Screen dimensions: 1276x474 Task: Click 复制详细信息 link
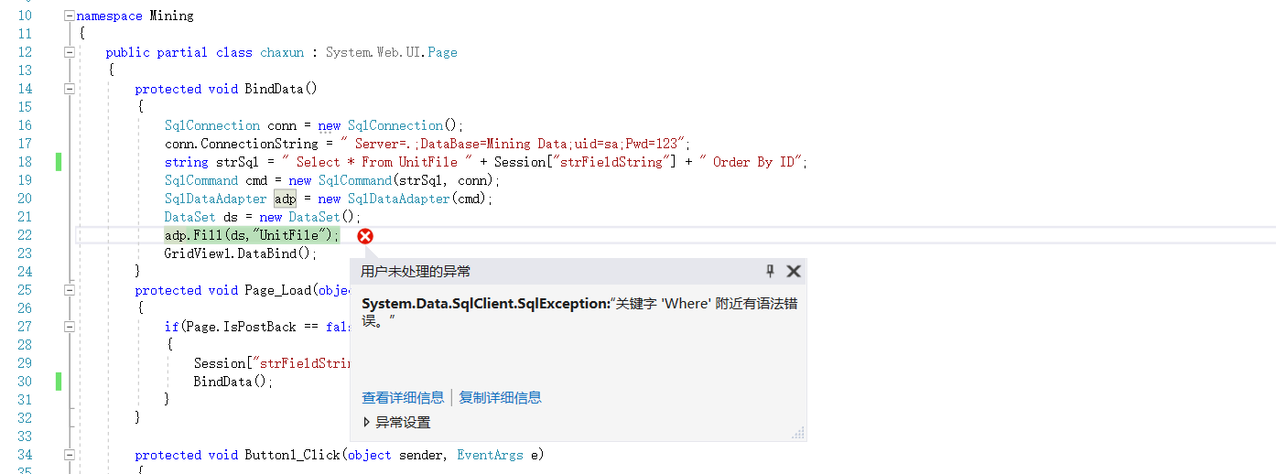[500, 397]
